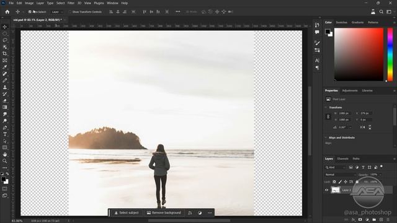Screen dimensions: 397x223
Task: Enable Show Transform Controls checkbox
Action: coord(70,12)
